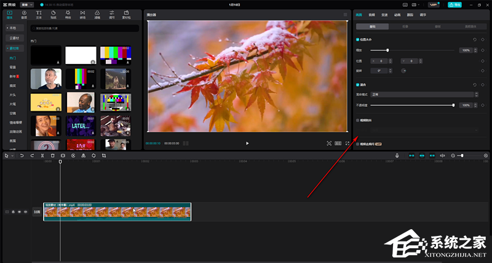Switch to the 动画 tab in properties panel

398,14
